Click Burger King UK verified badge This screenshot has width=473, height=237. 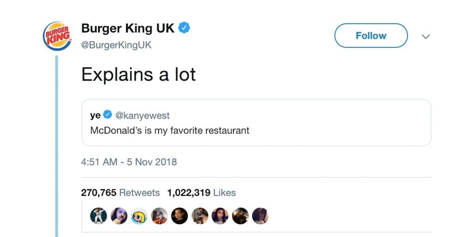(x=184, y=28)
